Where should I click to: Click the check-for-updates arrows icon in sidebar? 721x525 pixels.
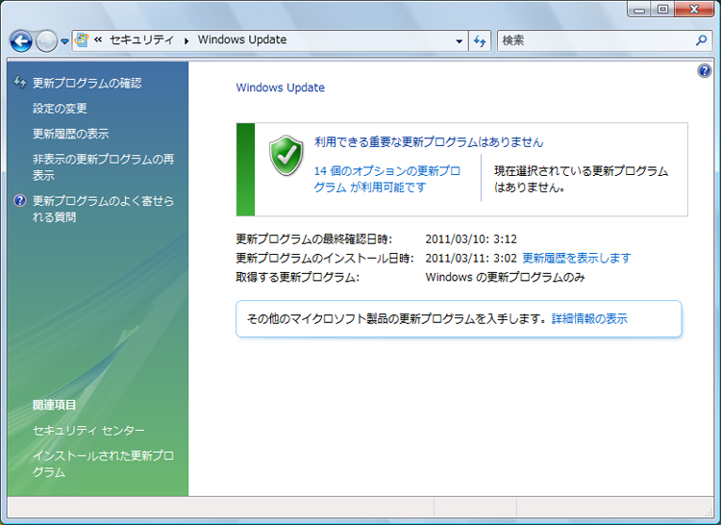coord(20,83)
